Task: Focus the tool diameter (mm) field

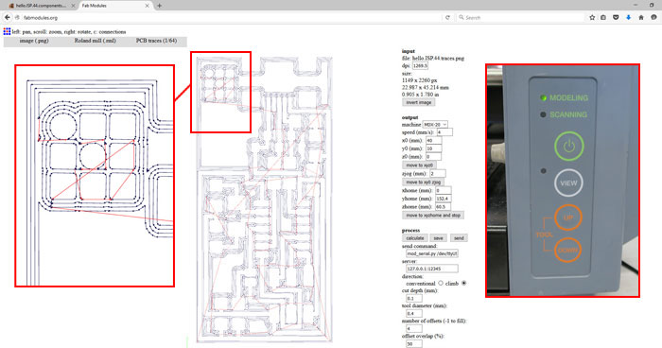Action: point(414,313)
